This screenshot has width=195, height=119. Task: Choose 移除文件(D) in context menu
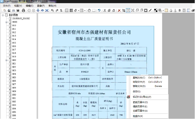pos(147,86)
